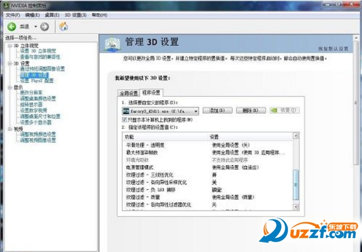
Task: Select the 电源管理模式 feature row
Action: click(x=208, y=167)
